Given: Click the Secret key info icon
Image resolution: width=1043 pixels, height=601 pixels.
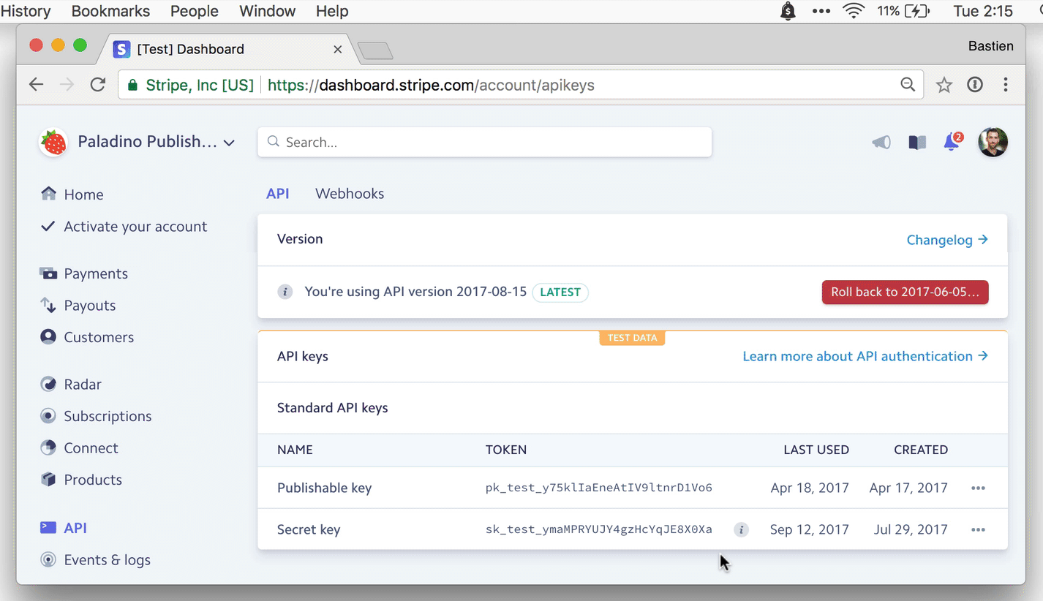Looking at the screenshot, I should [741, 529].
